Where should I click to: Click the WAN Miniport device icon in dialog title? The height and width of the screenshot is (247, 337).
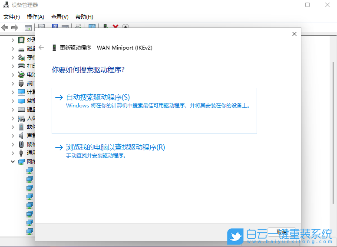[x=54, y=47]
